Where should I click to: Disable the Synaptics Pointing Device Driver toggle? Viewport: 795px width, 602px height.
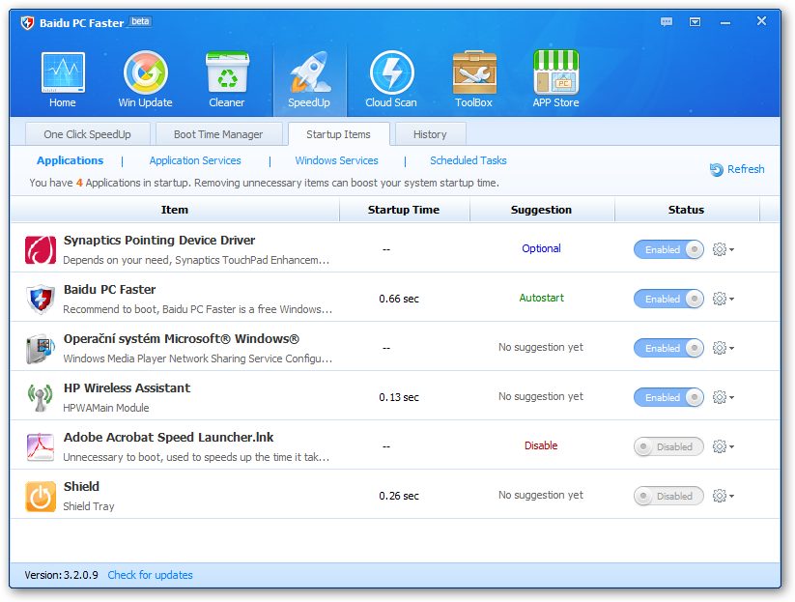pos(668,249)
